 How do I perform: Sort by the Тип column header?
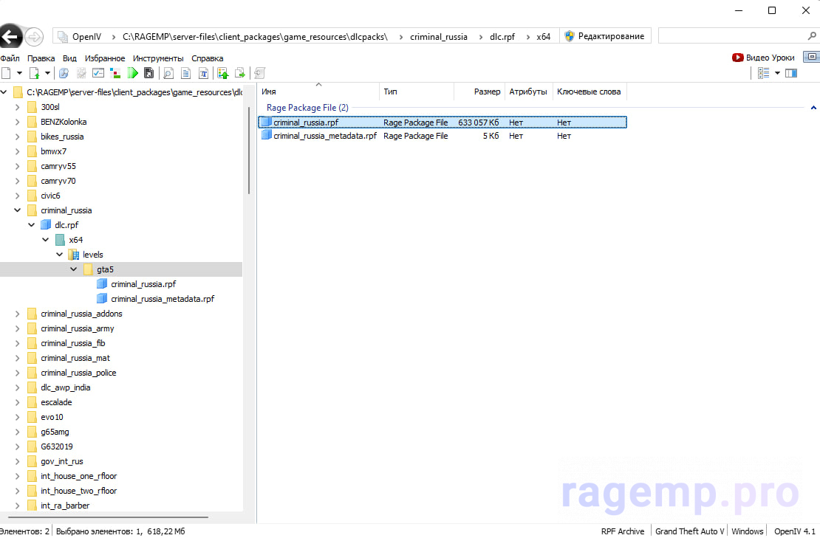tap(417, 92)
